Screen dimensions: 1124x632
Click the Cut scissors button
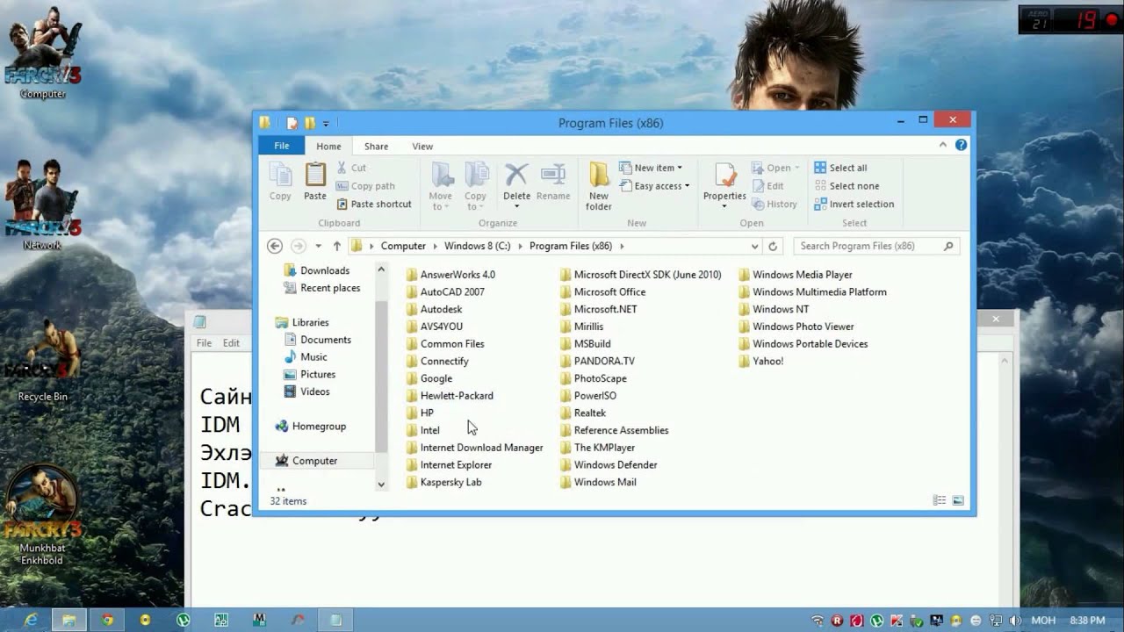pos(351,168)
